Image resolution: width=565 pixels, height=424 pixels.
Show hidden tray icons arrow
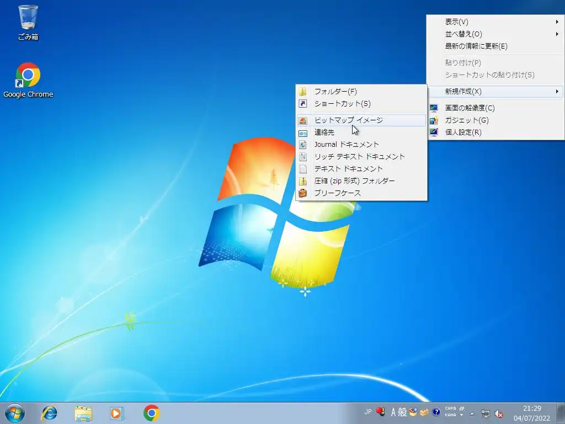coord(472,414)
